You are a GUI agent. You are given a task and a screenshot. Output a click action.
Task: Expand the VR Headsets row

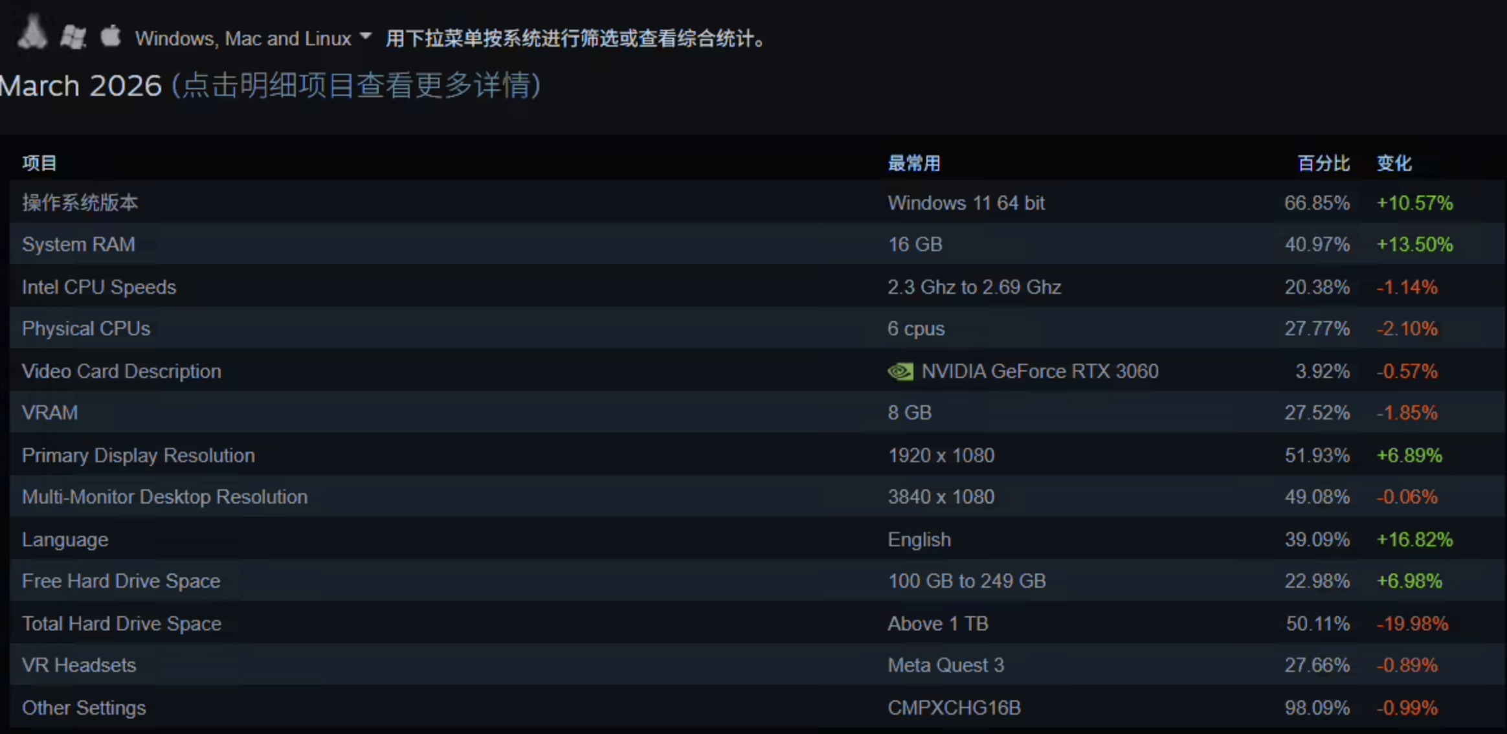79,665
